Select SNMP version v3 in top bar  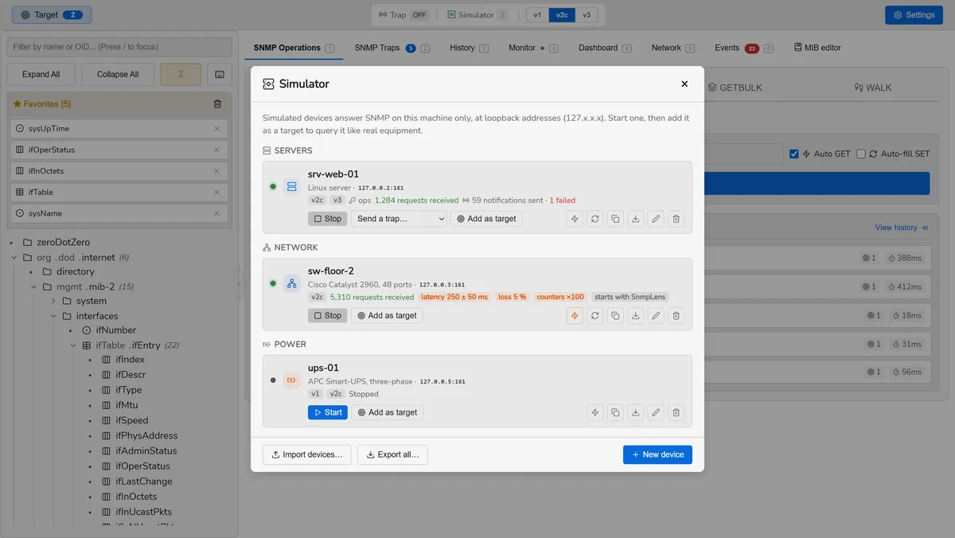click(x=587, y=15)
